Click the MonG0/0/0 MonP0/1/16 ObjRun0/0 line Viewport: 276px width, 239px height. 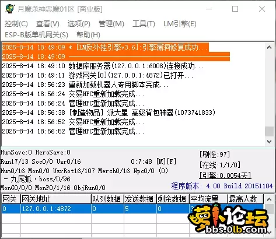coord(53,188)
